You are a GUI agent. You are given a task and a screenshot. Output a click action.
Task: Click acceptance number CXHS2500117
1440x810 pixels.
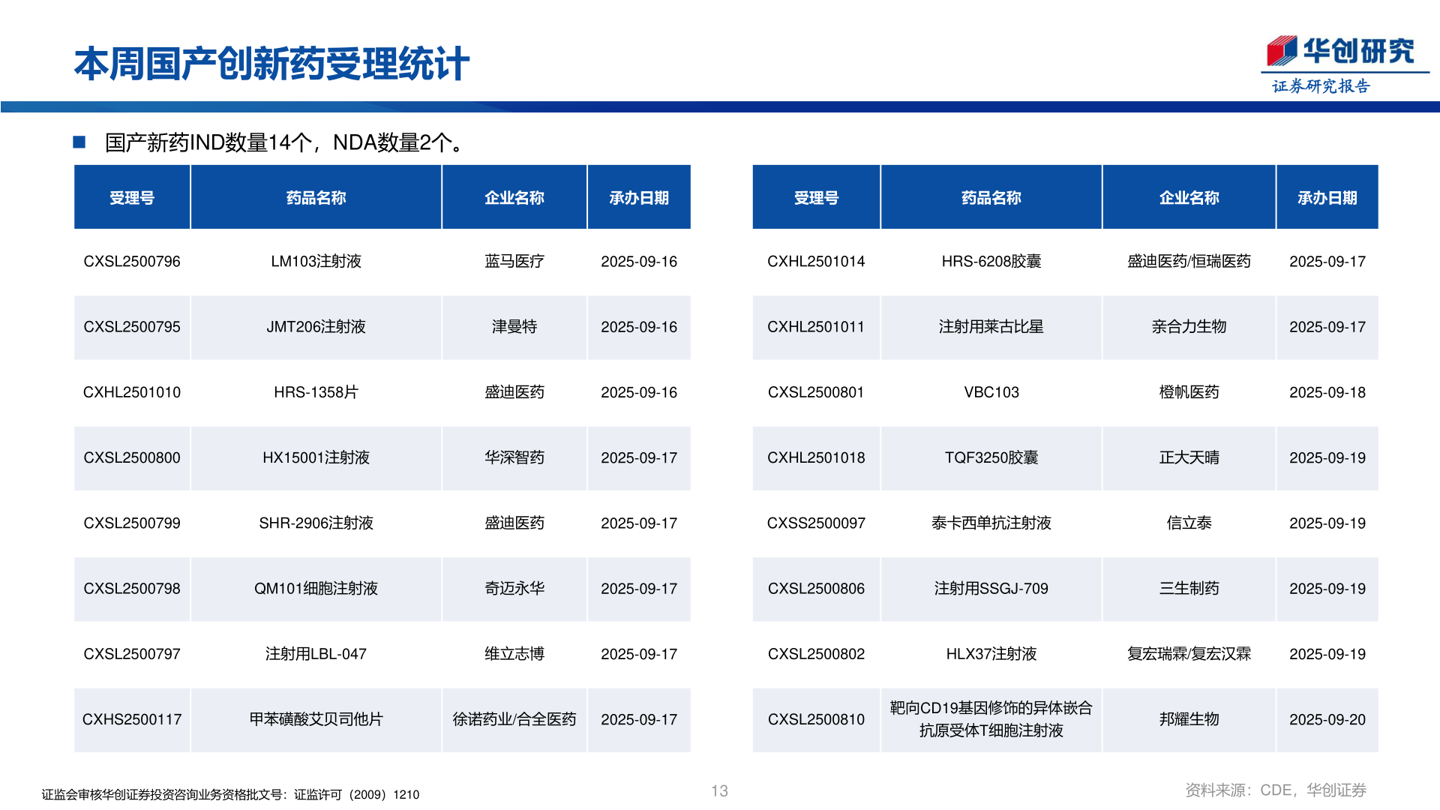[132, 719]
